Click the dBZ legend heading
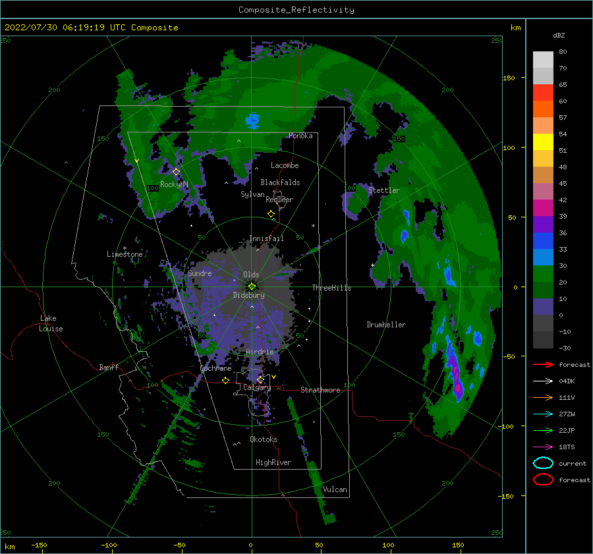Screen dimensions: 593x554 (x=559, y=35)
